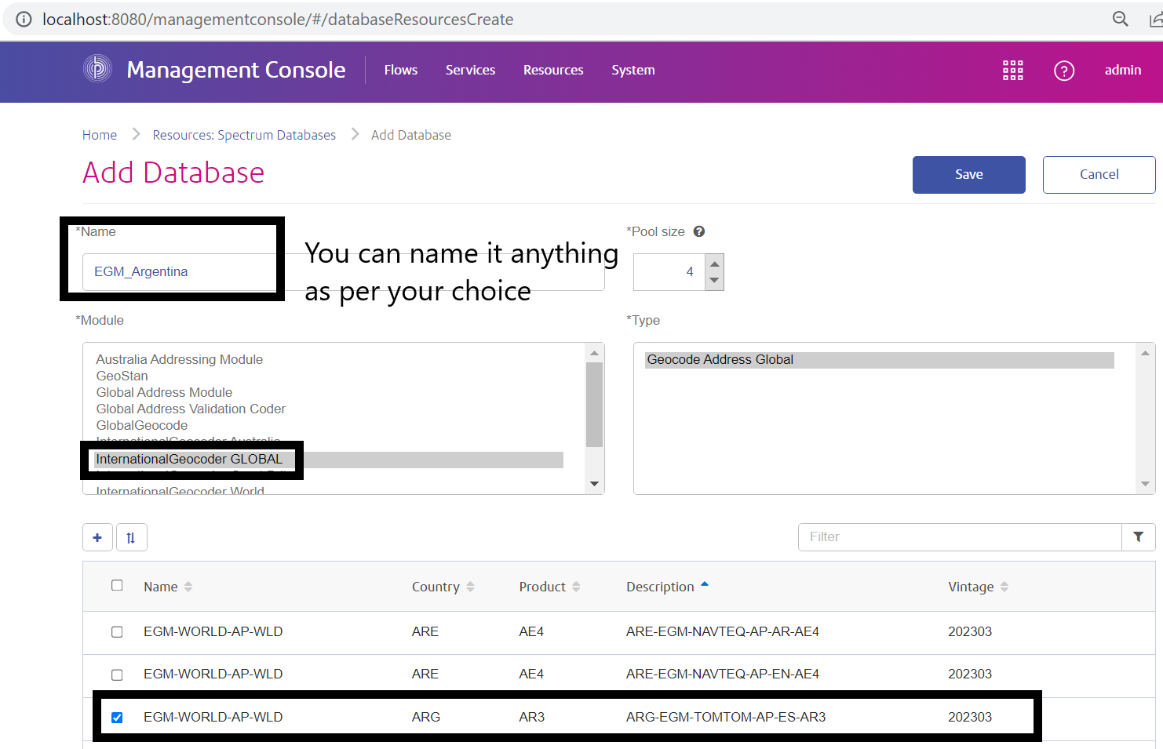Click the plus icon to add a database
The width and height of the screenshot is (1163, 749).
(97, 537)
